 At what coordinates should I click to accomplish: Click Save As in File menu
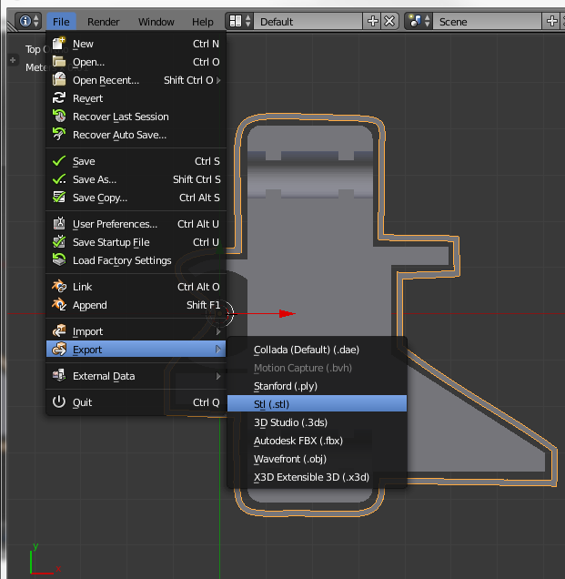pyautogui.click(x=95, y=179)
